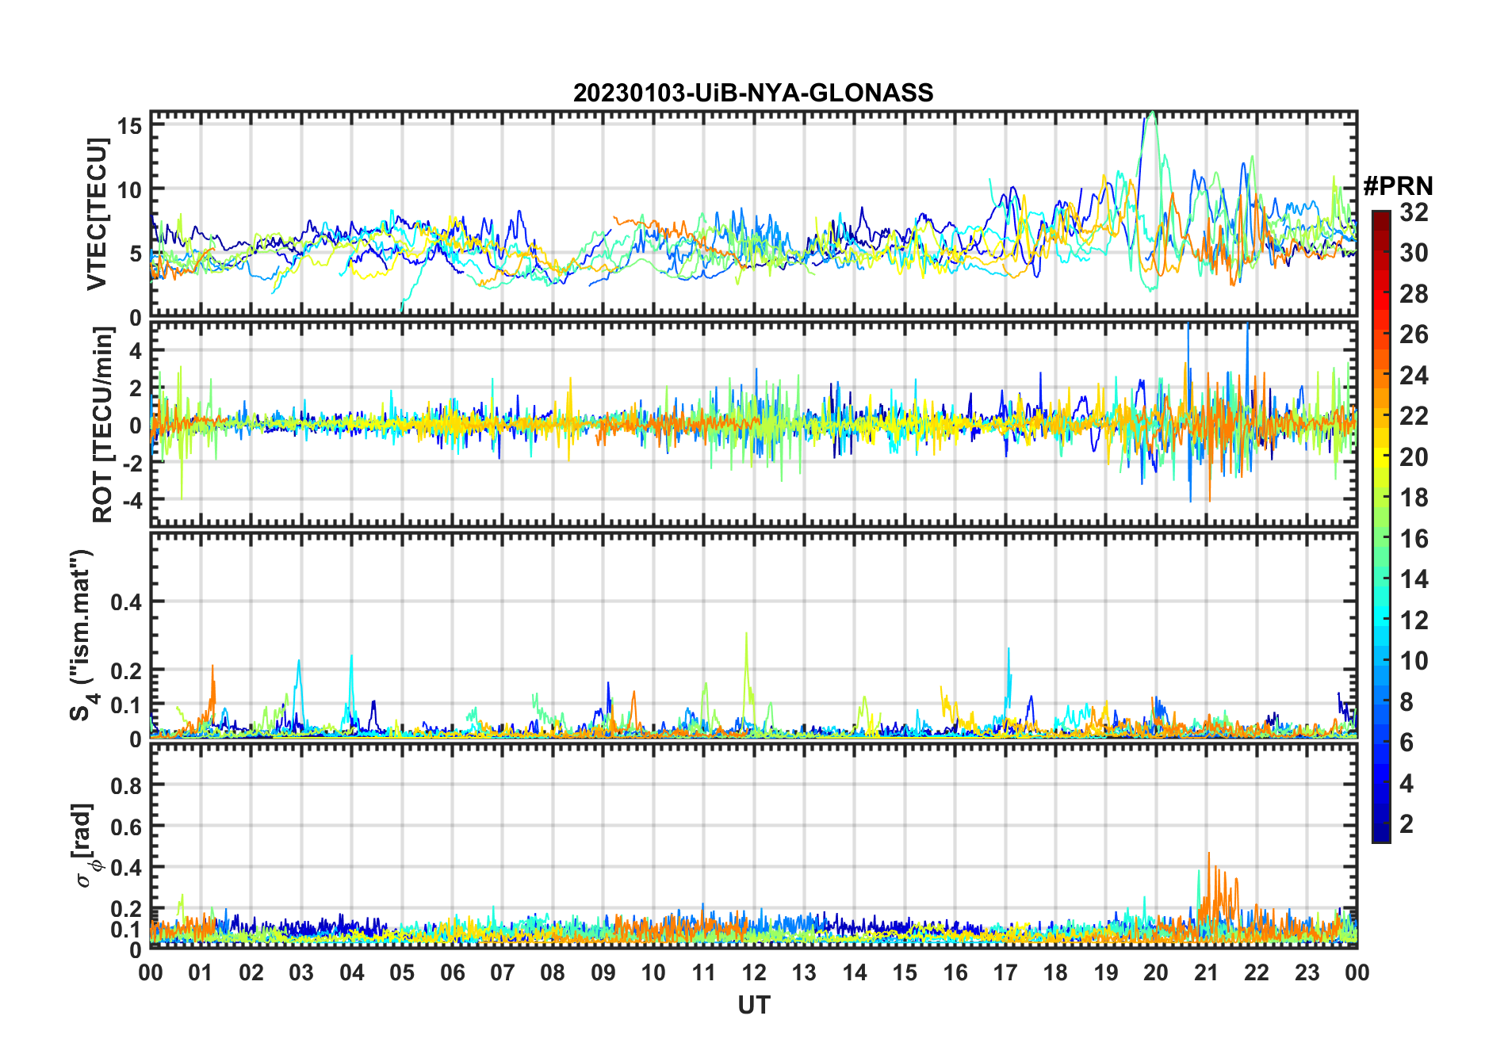The image size is (1508, 1054).
Task: Click the 5 tick on the VTEC axis
Action: [136, 254]
